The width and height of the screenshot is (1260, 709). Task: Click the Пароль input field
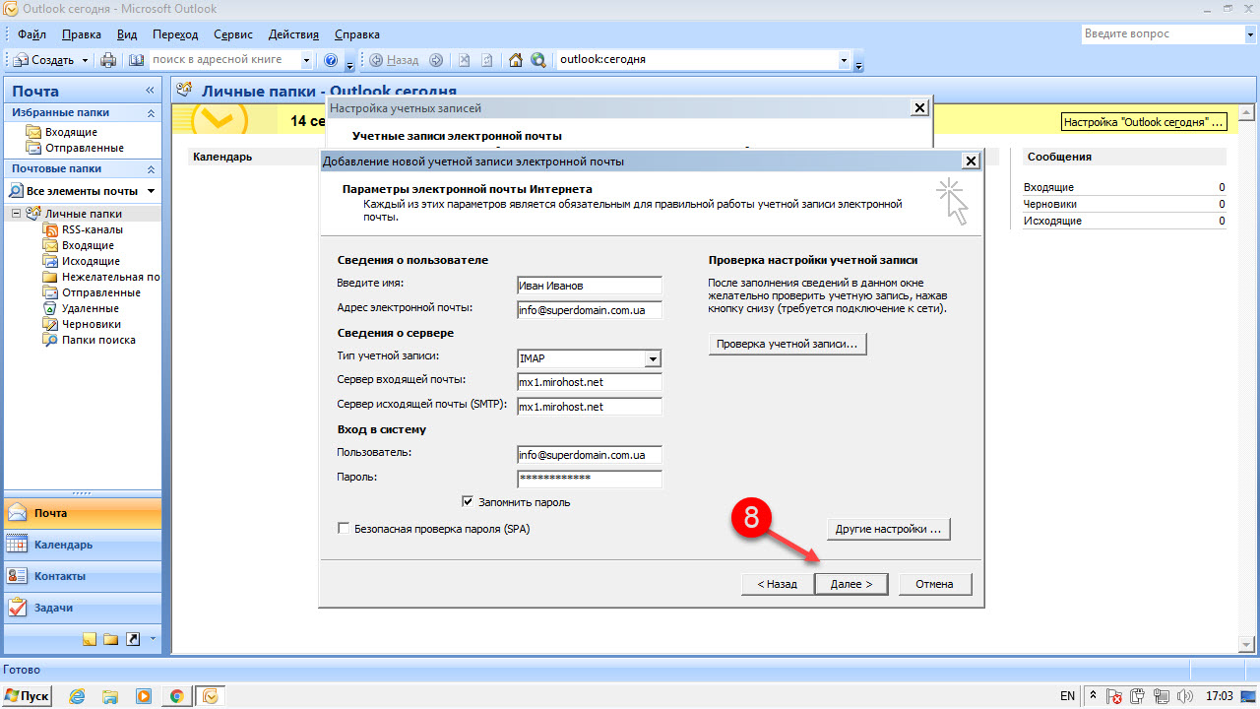590,479
